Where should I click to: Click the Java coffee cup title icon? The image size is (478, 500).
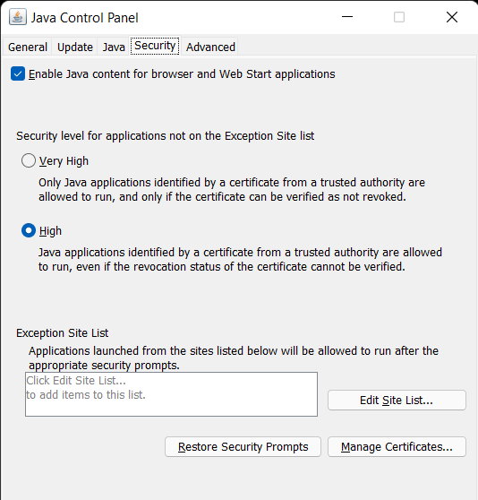(x=18, y=17)
